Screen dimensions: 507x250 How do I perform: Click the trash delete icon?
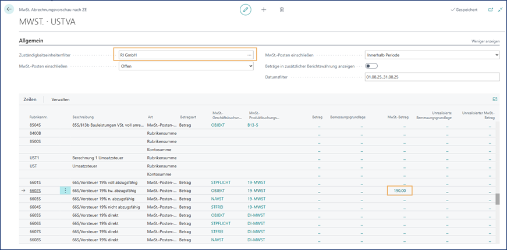click(282, 10)
